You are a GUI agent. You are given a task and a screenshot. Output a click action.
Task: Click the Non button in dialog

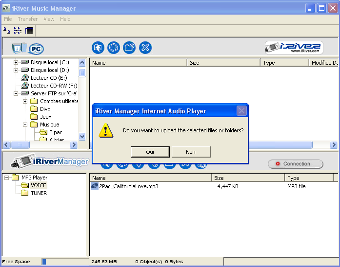pos(191,152)
